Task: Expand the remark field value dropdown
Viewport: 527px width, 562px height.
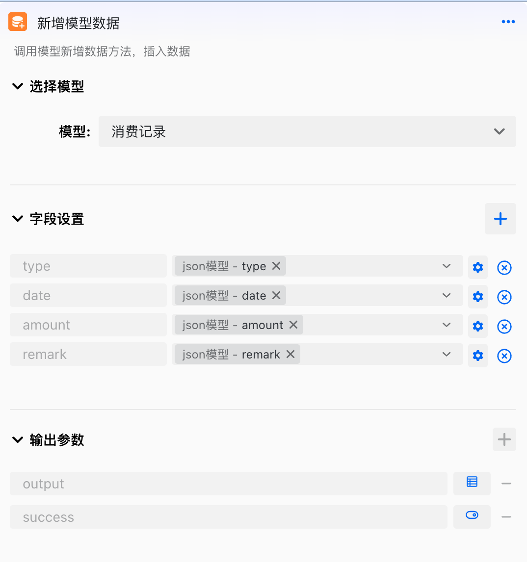Action: [447, 354]
